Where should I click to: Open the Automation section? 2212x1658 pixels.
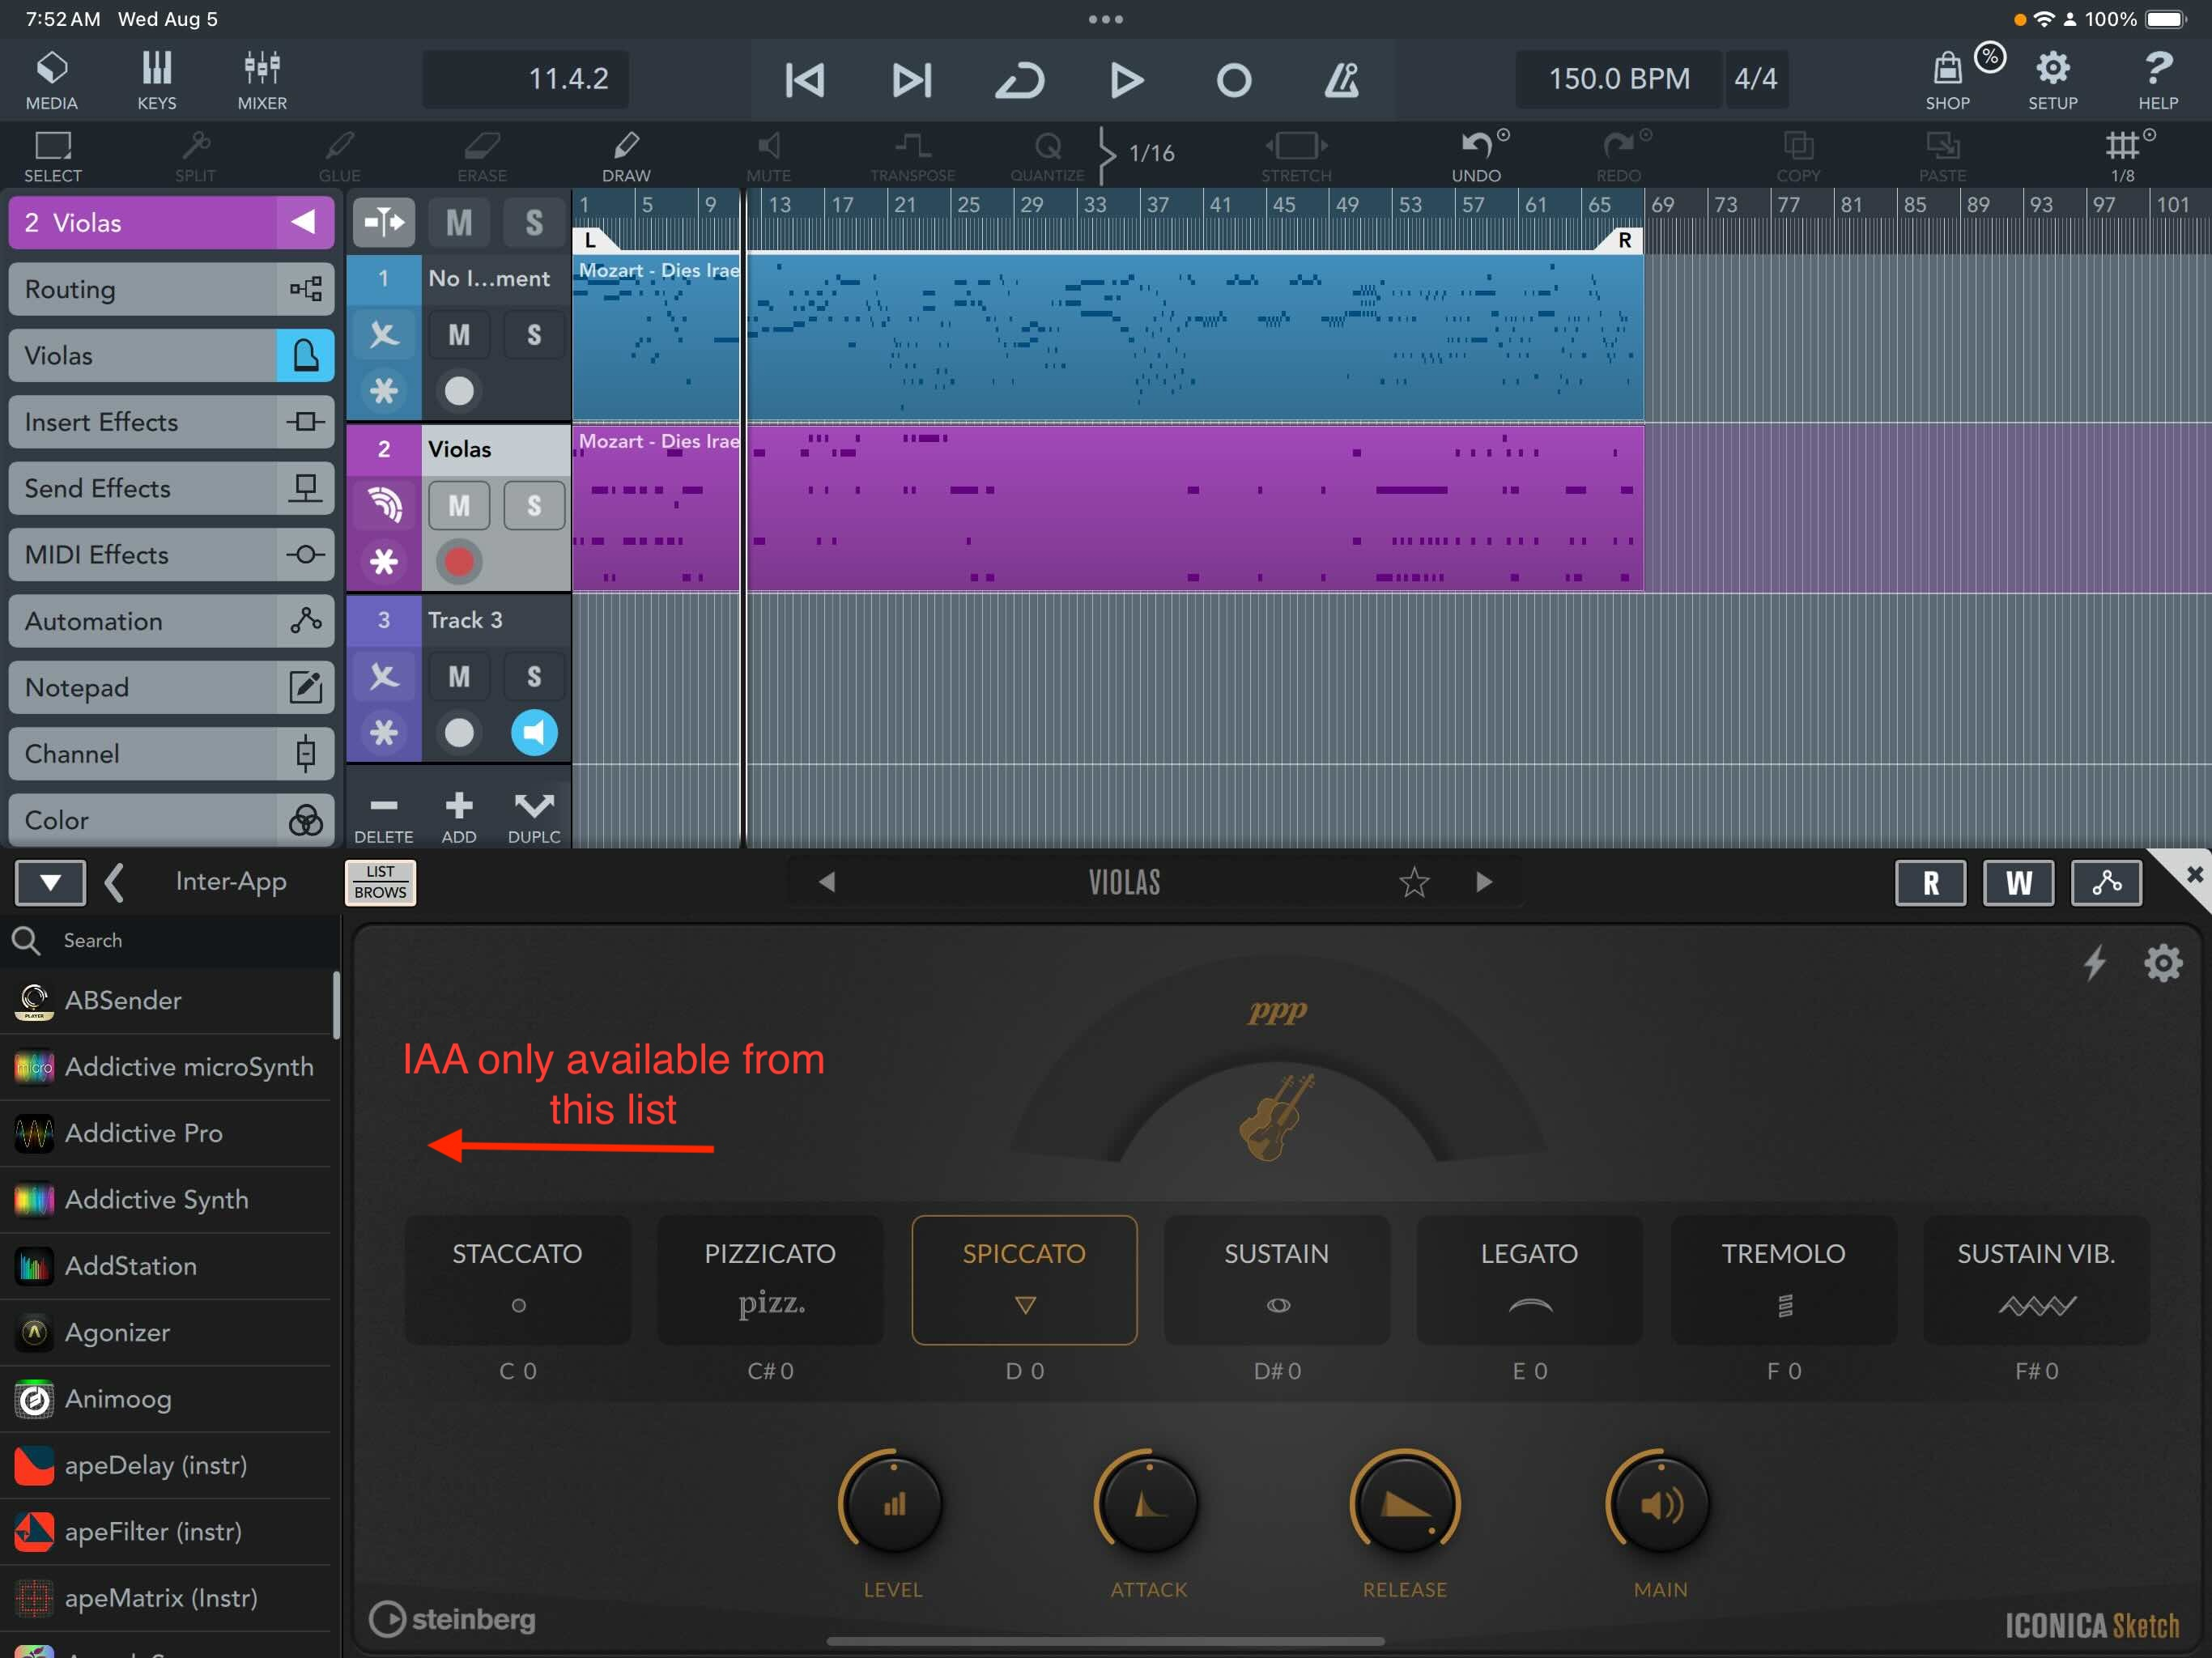(171, 621)
